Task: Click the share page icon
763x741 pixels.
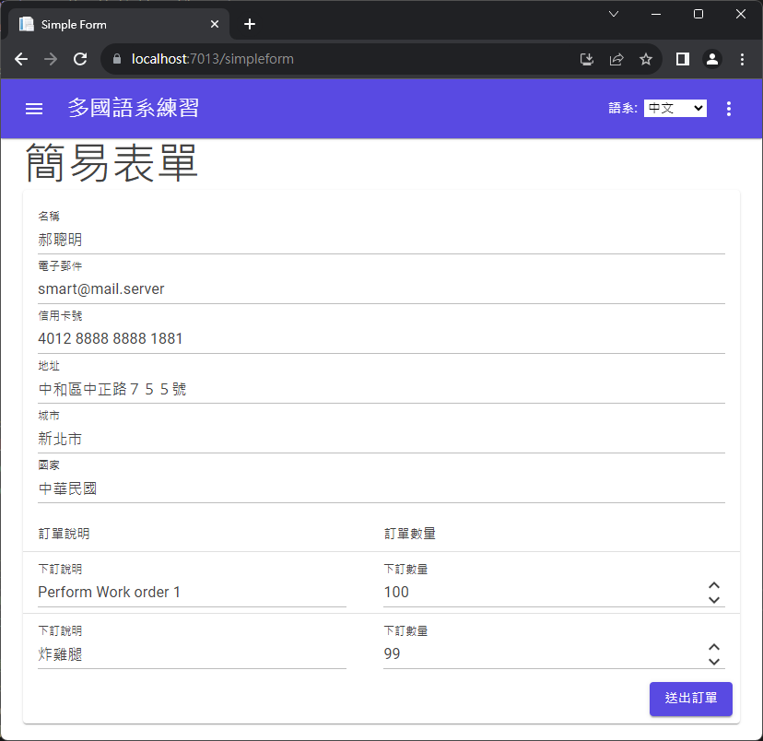Action: [616, 59]
